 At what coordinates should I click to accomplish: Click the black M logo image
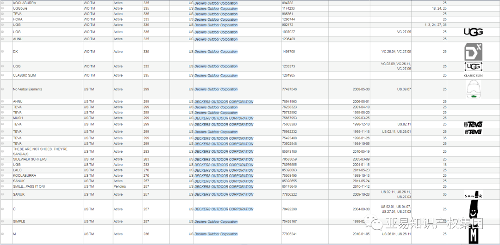pyautogui.click(x=473, y=234)
